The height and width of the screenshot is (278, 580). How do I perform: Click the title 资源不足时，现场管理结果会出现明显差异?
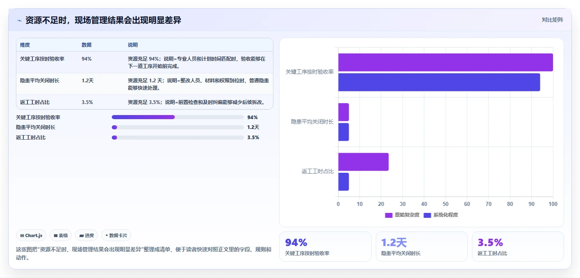pos(103,20)
